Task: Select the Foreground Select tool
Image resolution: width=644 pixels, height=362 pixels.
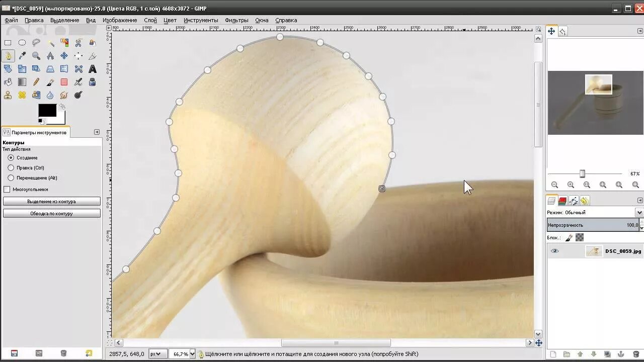Action: coord(93,43)
